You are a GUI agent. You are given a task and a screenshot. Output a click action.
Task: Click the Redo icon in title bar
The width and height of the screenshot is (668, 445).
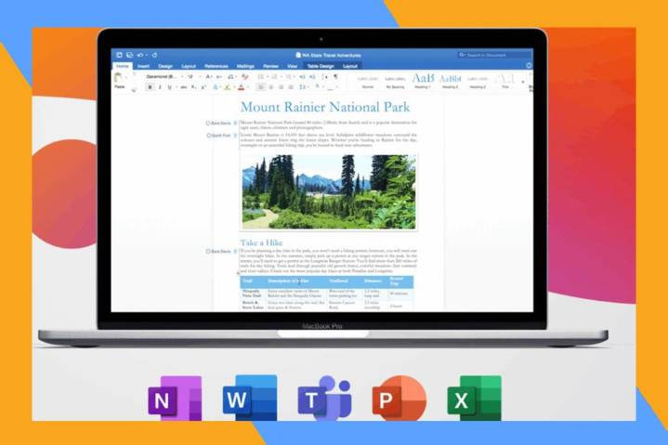click(154, 55)
